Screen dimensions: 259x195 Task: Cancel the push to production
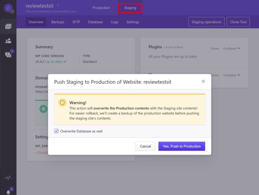click(x=145, y=146)
